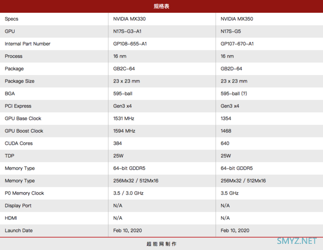The image size is (323, 250).
Task: Click the 595-ball value for MX330
Action: pyautogui.click(x=123, y=93)
